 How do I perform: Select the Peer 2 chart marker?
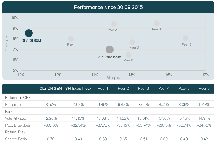(114, 24)
